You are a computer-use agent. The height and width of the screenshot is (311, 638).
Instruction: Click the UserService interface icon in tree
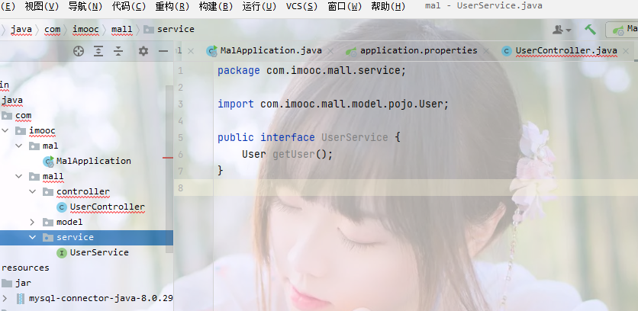pos(62,253)
